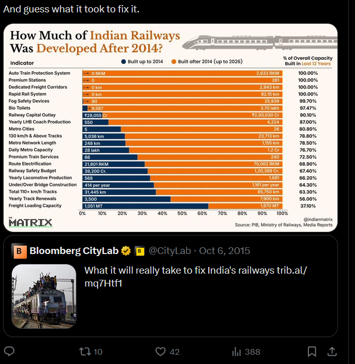Click the @CityLab handle
355x364 pixels.
click(x=170, y=251)
